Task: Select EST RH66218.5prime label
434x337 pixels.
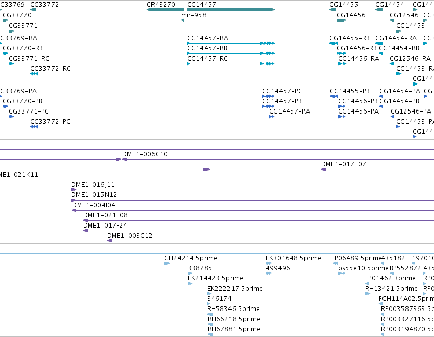Action: (x=234, y=320)
